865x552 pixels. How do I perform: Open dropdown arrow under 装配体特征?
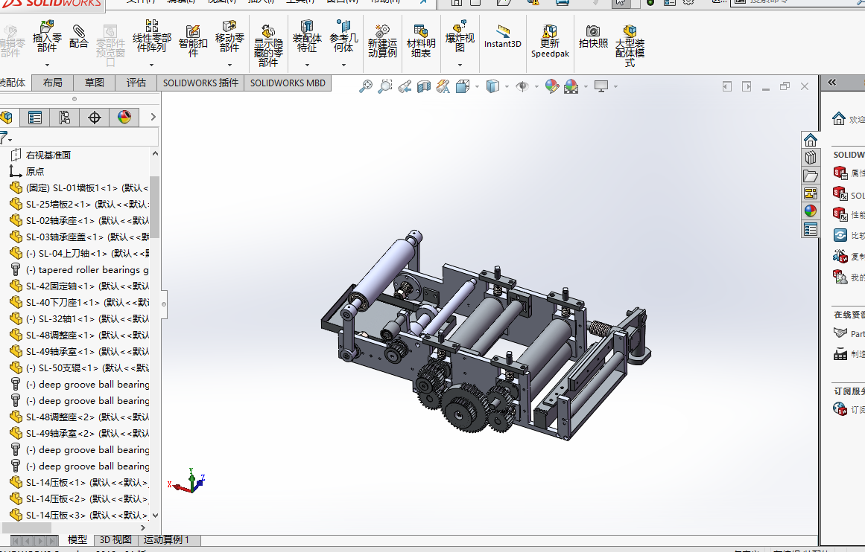point(307,65)
